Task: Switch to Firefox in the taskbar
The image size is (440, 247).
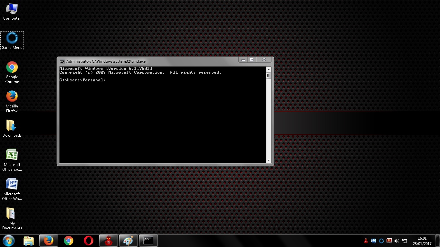Action: (49, 241)
